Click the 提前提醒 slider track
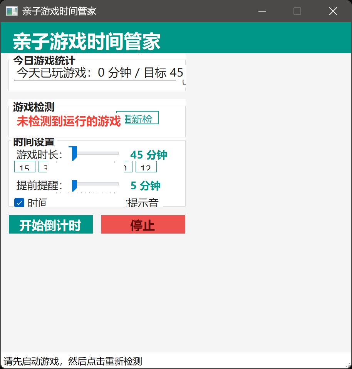This screenshot has width=352, height=369. pyautogui.click(x=96, y=184)
